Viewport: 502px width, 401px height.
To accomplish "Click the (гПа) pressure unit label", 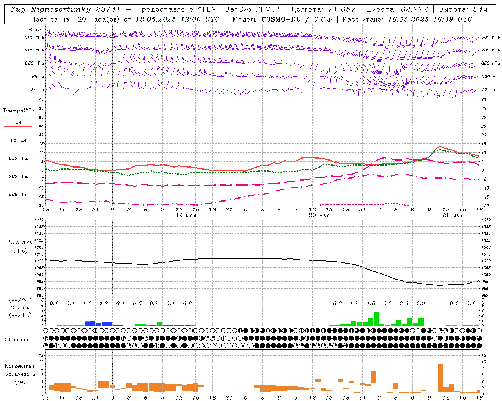I will 20,251.
